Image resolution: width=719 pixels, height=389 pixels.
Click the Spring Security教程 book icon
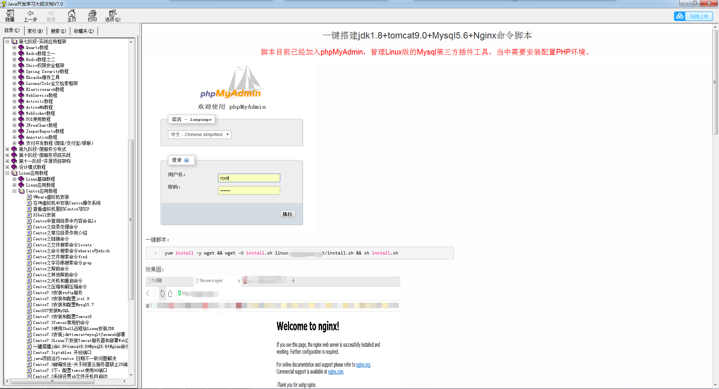click(x=21, y=71)
